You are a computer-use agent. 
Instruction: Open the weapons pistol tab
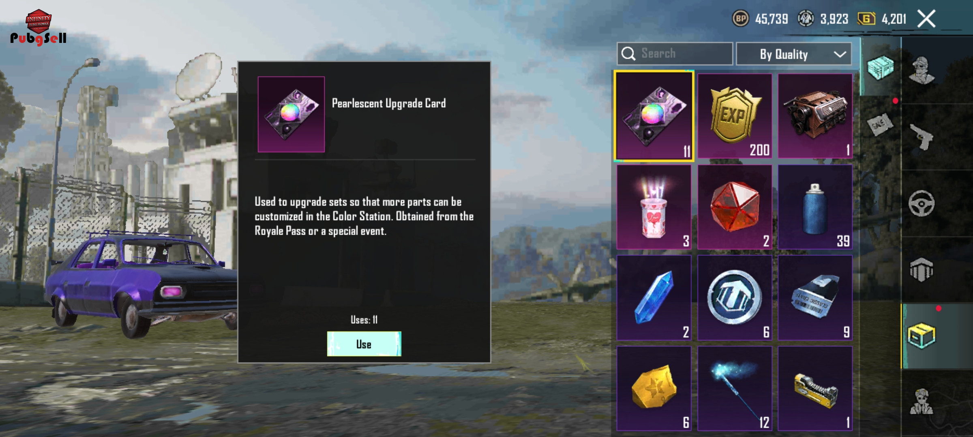click(x=921, y=137)
